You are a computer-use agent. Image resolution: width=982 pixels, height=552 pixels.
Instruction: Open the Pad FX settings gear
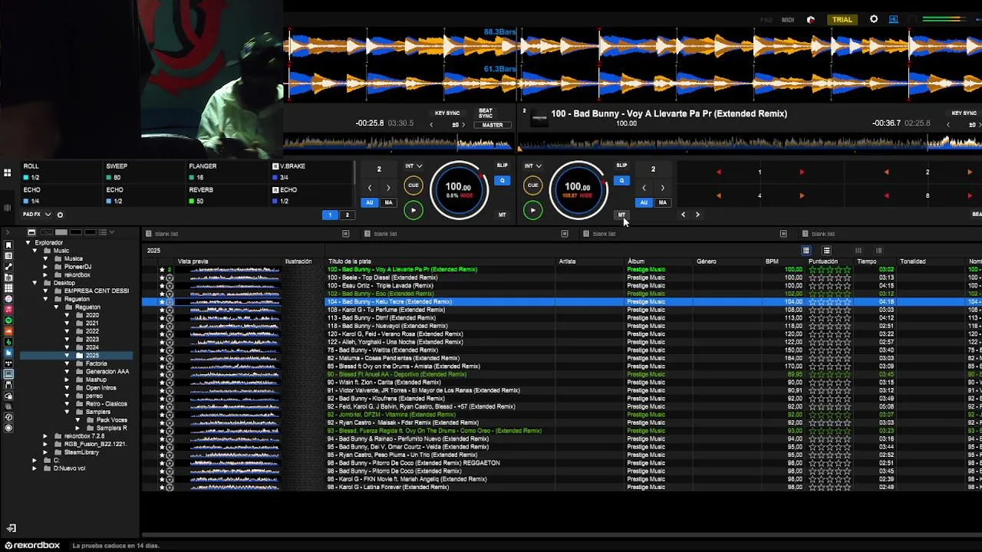(60, 215)
